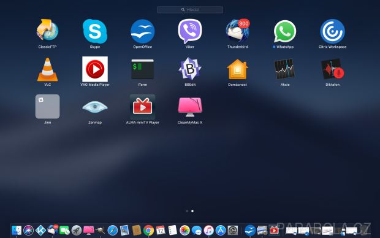The width and height of the screenshot is (380, 238).
Task: Open Reminders list icon in the Dock
Action: tap(173, 230)
